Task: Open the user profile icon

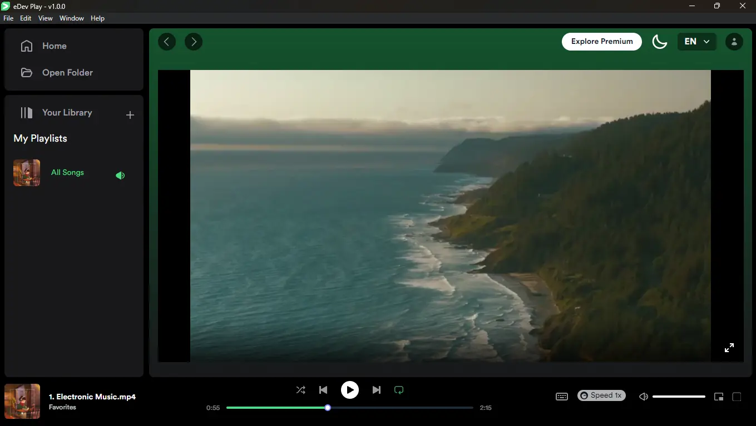Action: click(734, 42)
